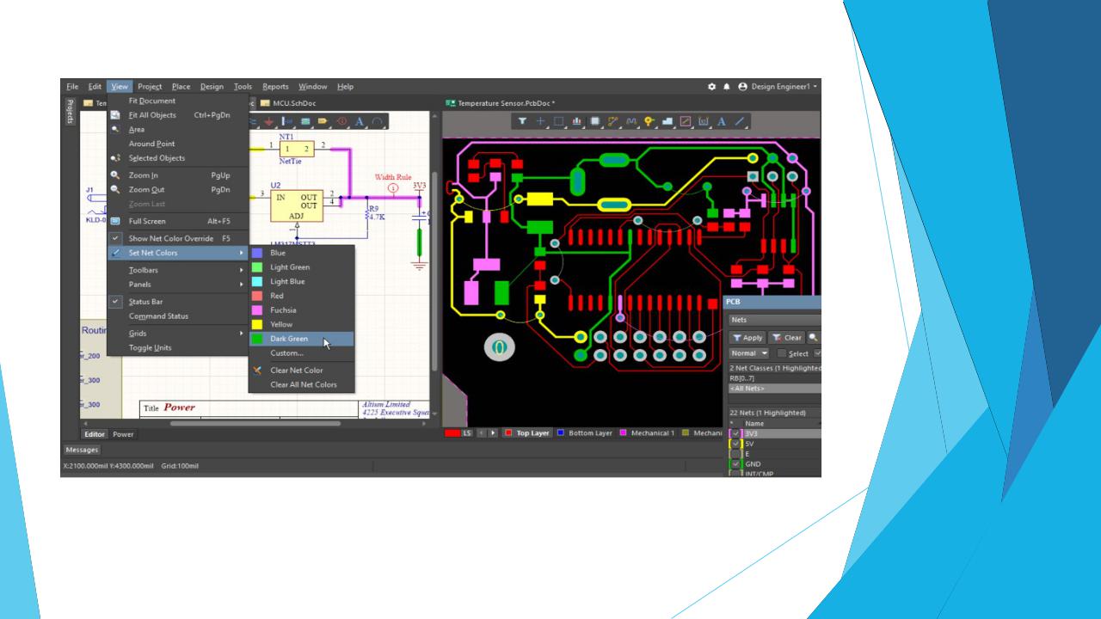Select the schematic net label tag icon
The height and width of the screenshot is (619, 1101).
[x=324, y=122]
